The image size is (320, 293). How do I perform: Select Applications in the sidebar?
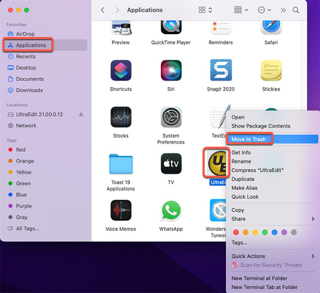click(x=45, y=45)
